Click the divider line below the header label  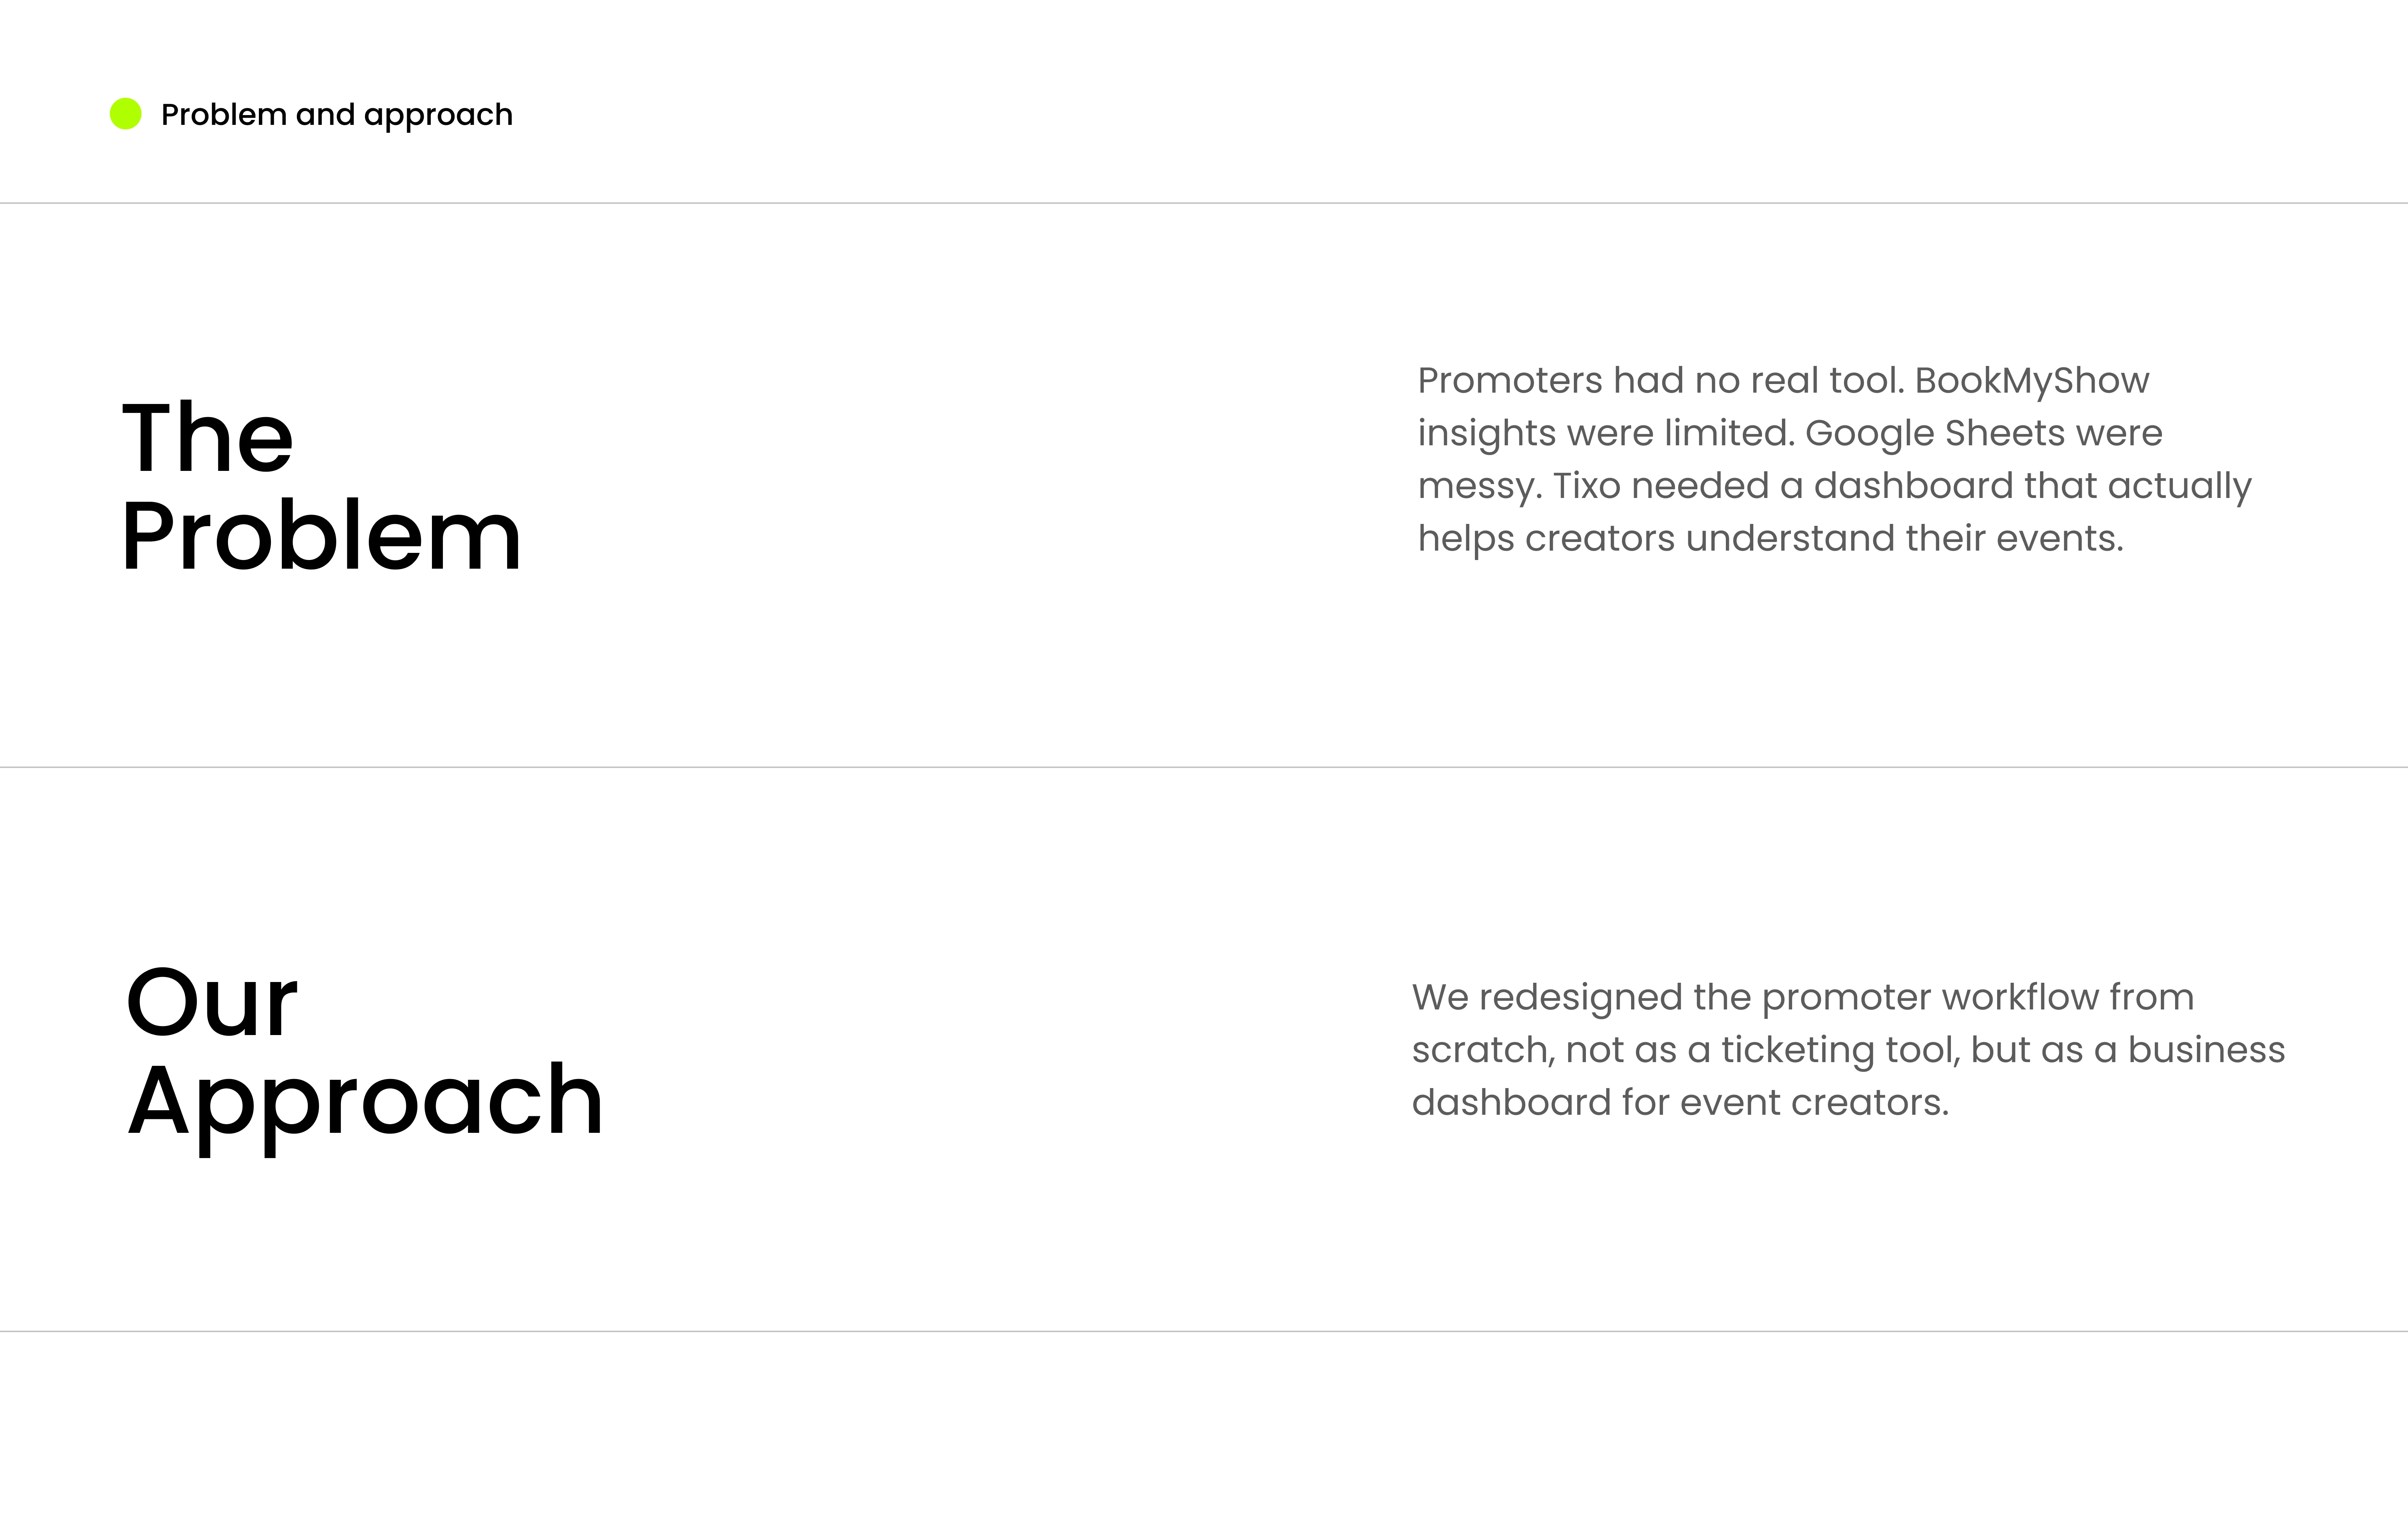coord(1204,203)
